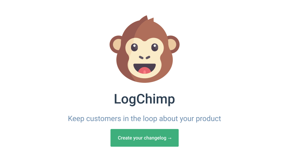
Task: Click the word 'customers' in the tagline
Action: tap(103, 119)
